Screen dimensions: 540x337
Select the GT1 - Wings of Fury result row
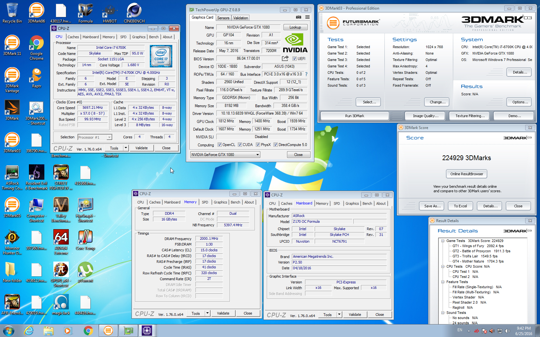point(478,246)
